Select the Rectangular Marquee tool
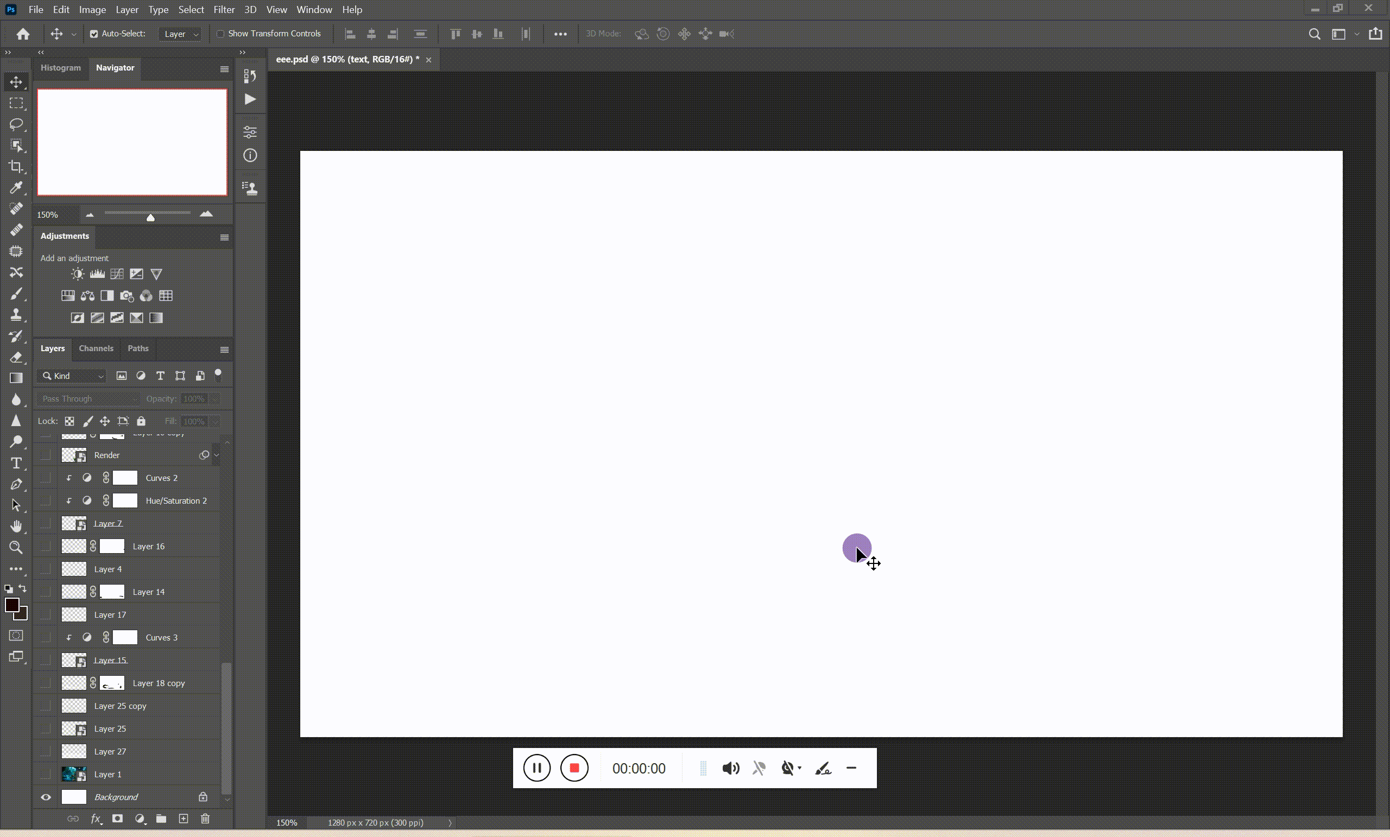 [16, 103]
